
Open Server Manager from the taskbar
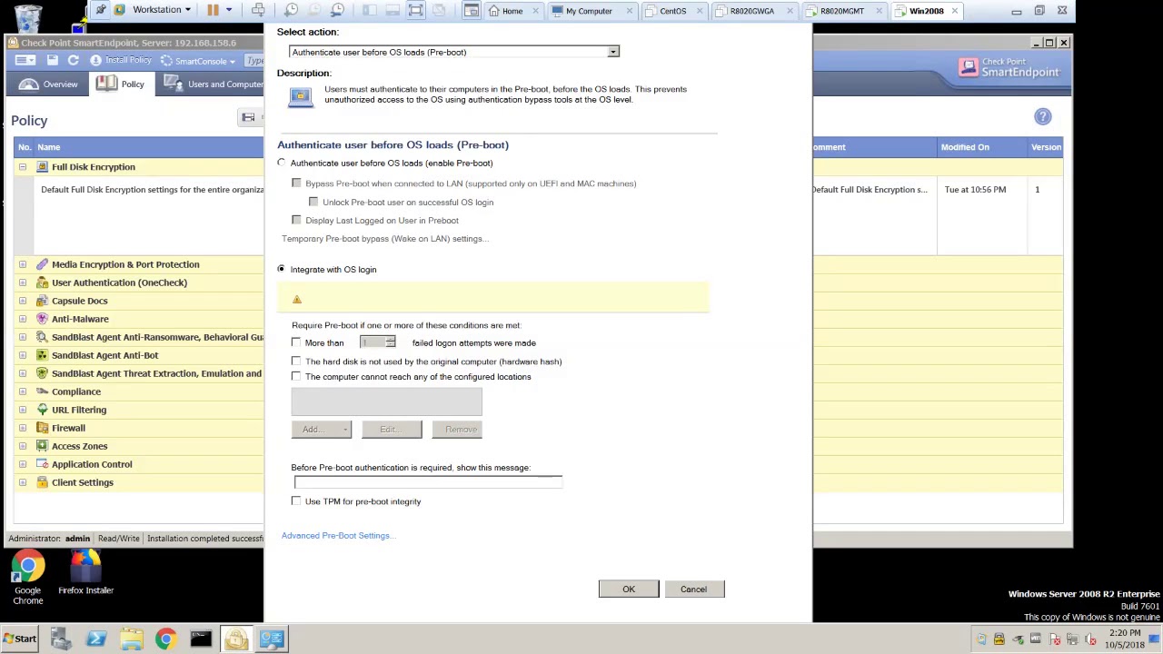[61, 639]
